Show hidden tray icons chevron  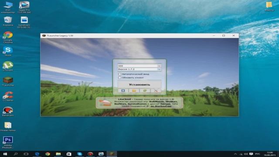(x=235, y=154)
